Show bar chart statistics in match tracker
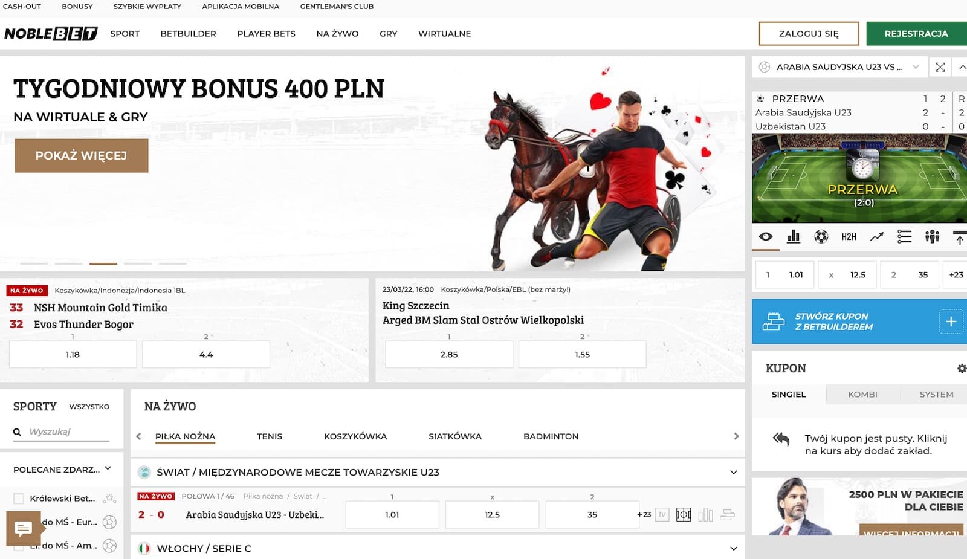 (794, 237)
